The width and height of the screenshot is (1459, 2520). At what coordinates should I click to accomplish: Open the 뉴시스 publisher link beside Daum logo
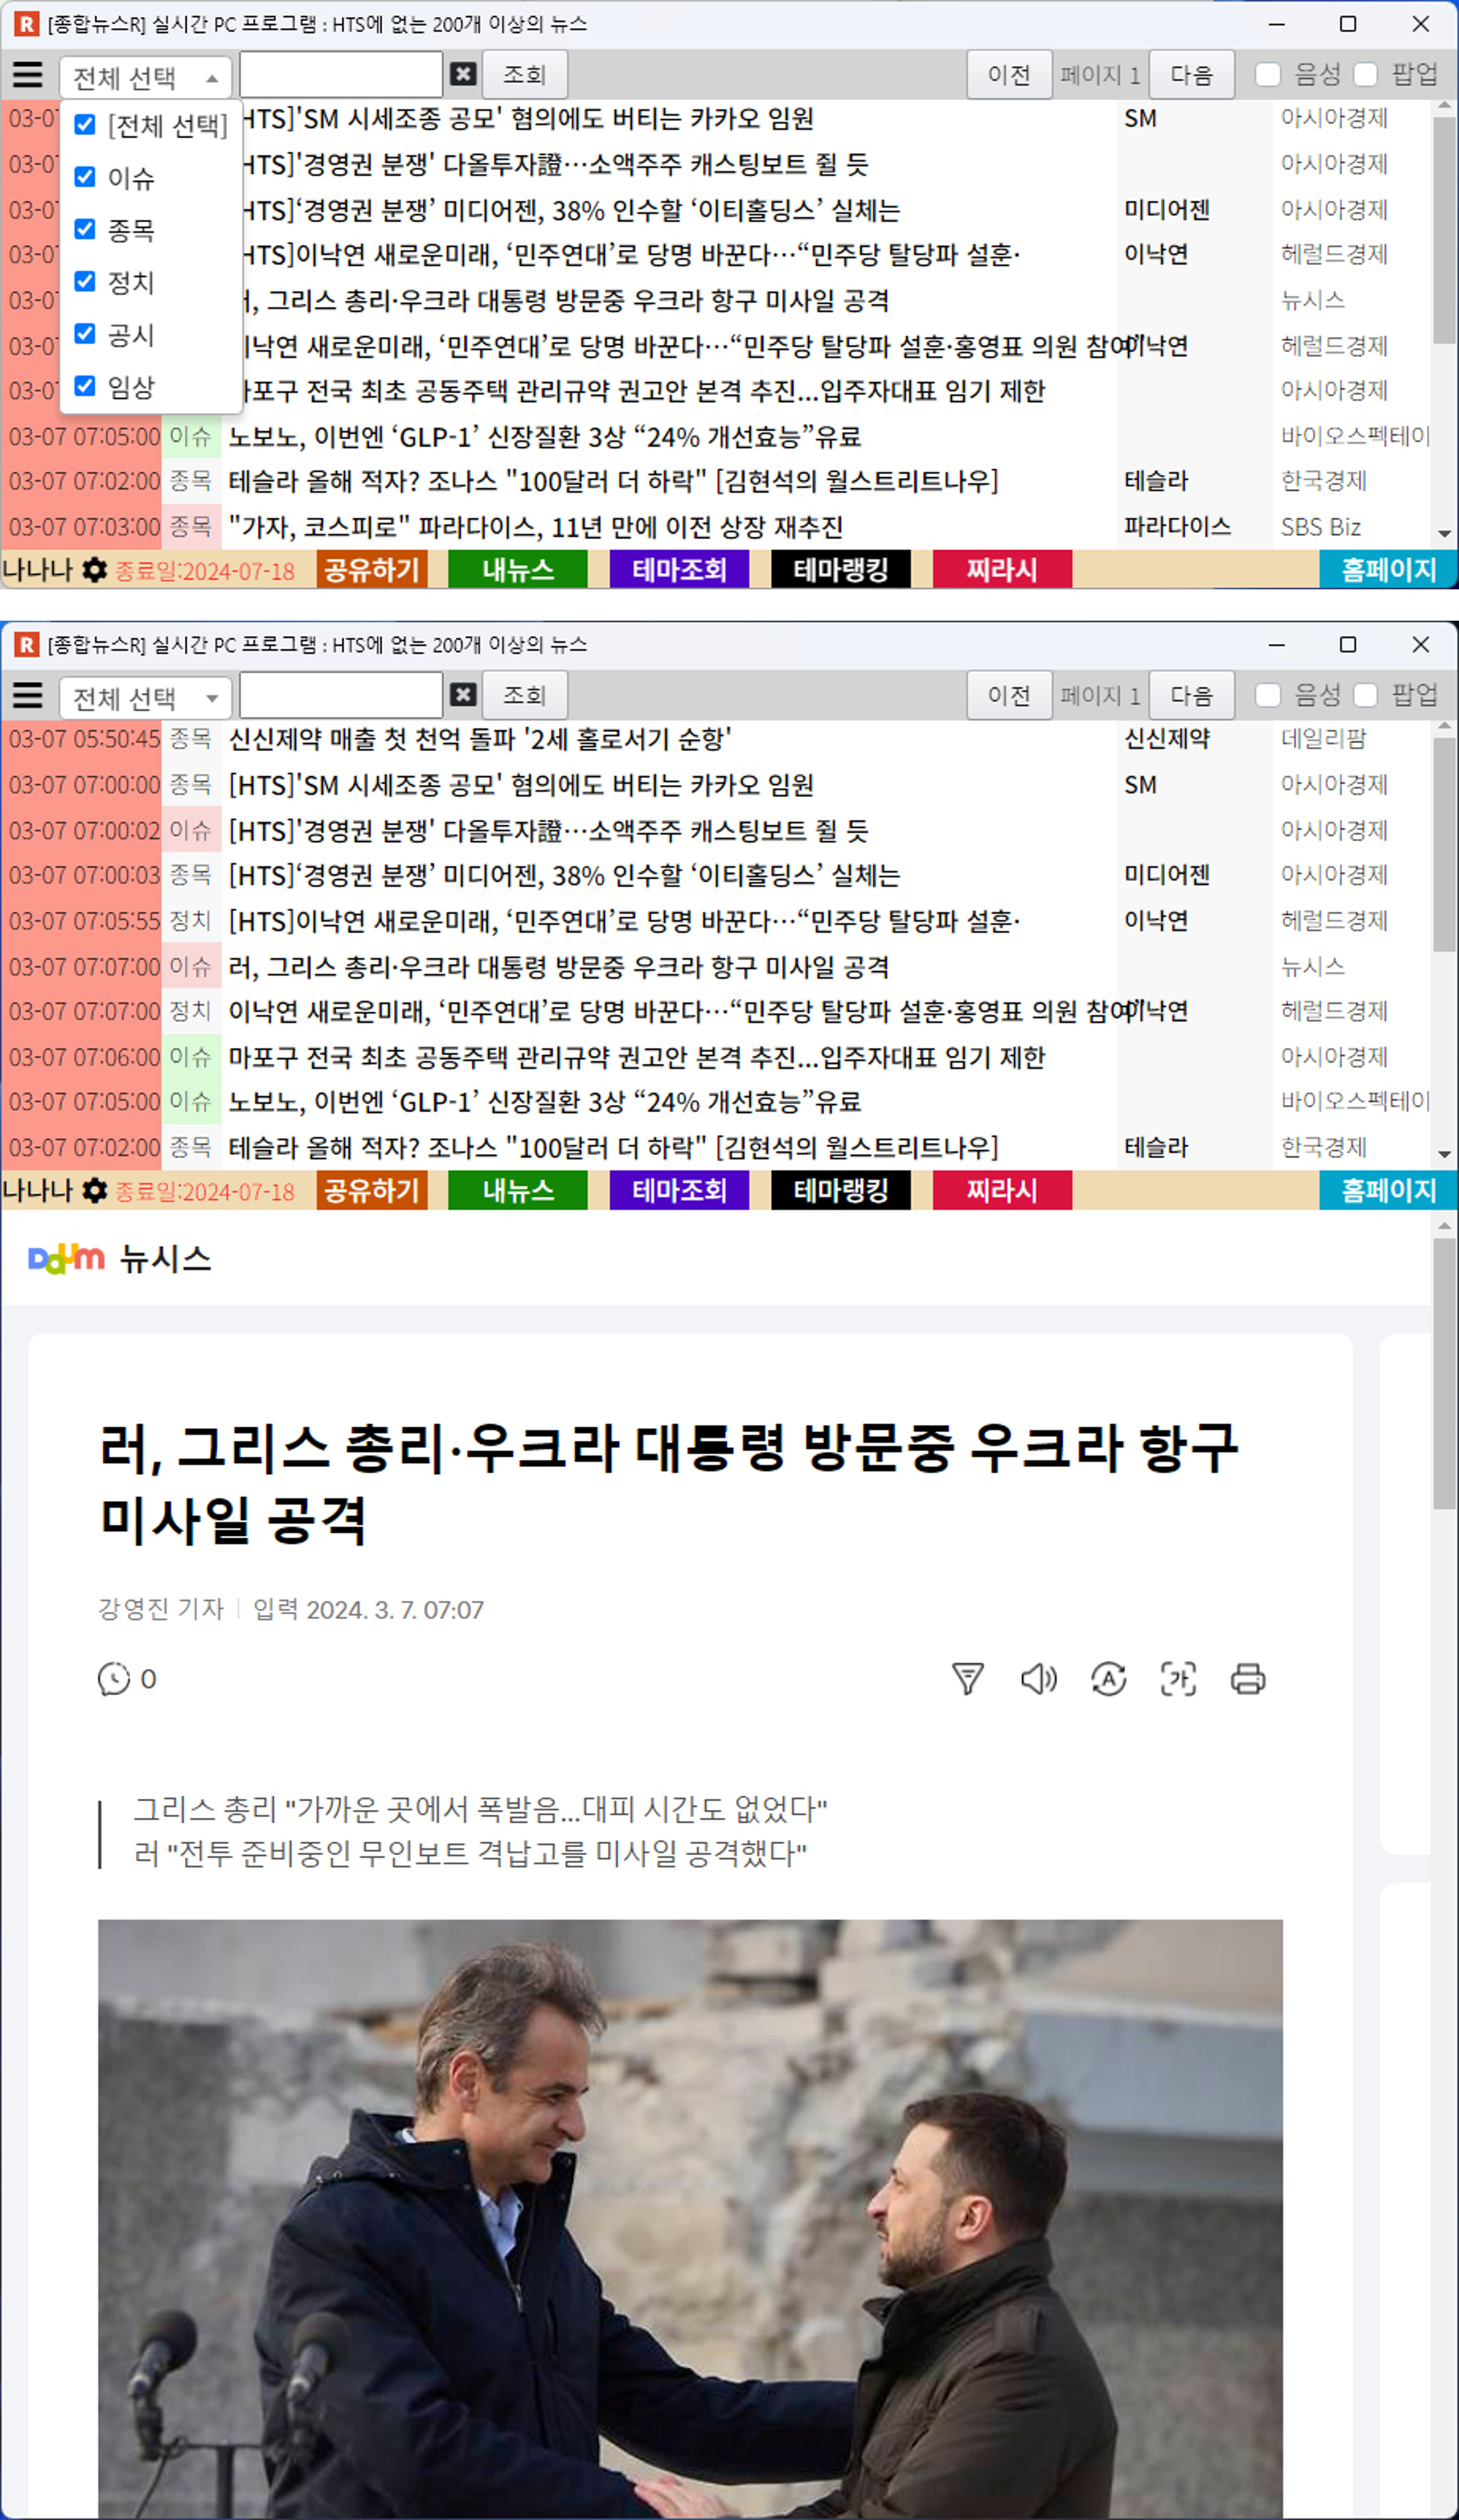[x=166, y=1259]
